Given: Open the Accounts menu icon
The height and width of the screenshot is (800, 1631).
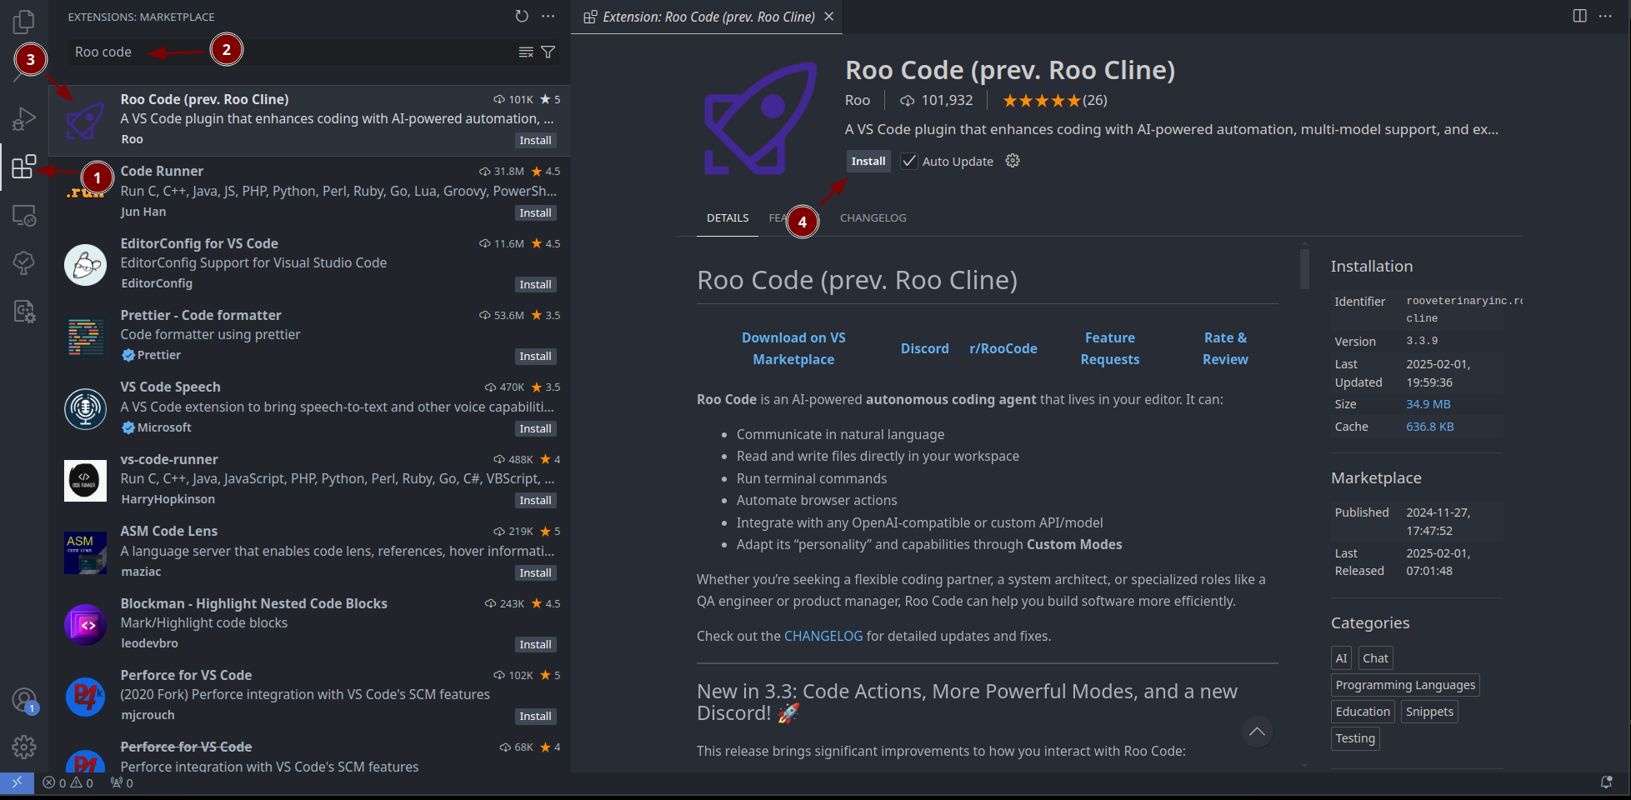Looking at the screenshot, I should pos(24,700).
